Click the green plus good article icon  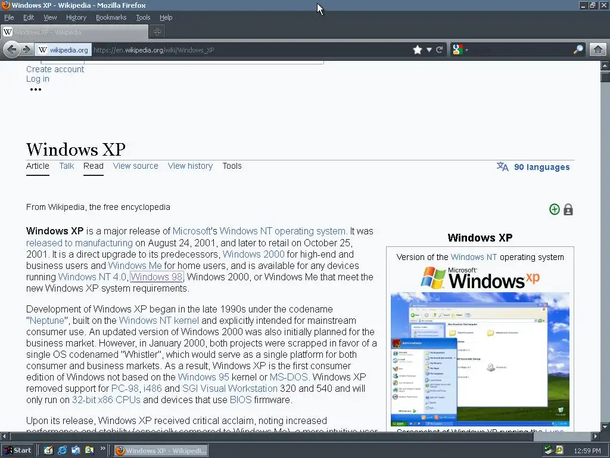point(555,209)
